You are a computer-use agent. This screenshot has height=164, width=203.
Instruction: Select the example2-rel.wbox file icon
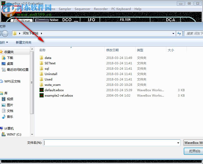point(41,95)
